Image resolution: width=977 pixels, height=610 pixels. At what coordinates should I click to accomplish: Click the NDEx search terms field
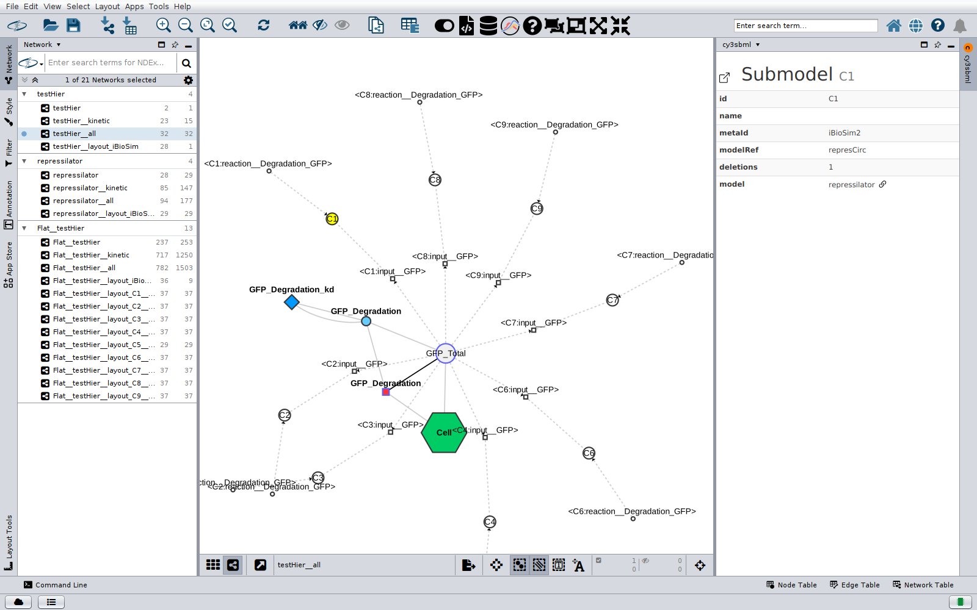[x=111, y=62]
